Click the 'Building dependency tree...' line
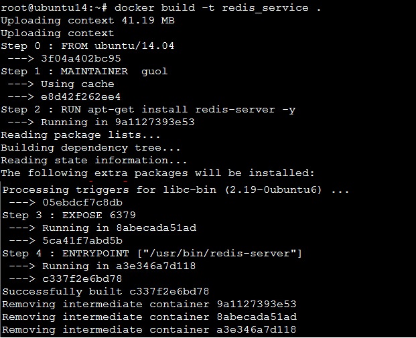This screenshot has height=338, width=416. pyautogui.click(x=90, y=148)
